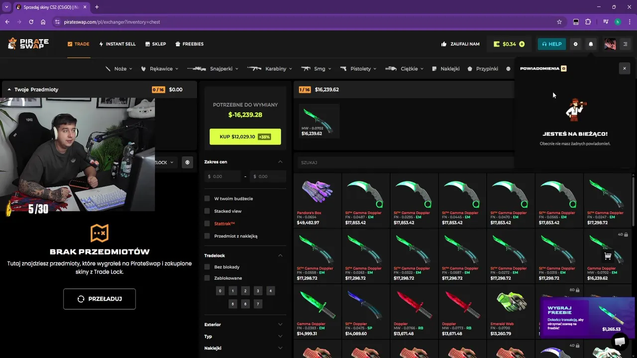Select the Emerald Web gloves item
637x358 pixels.
tap(511, 311)
